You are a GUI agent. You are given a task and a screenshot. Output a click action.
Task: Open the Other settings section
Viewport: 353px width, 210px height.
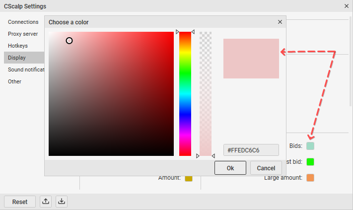tap(14, 81)
